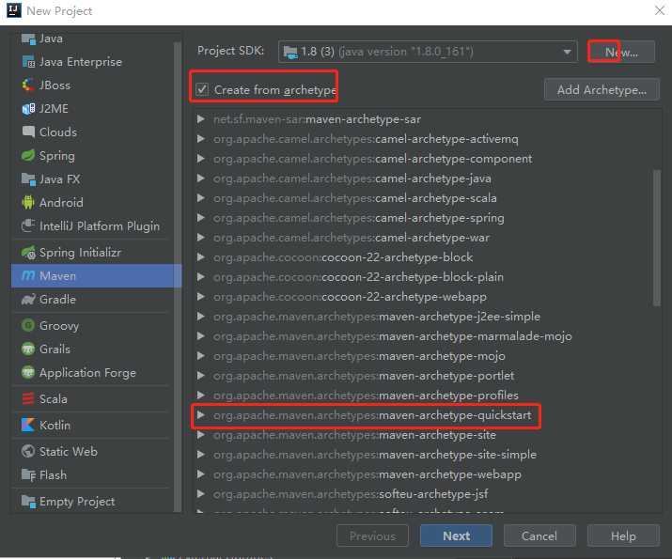This screenshot has height=559, width=672.
Task: Select the Empty Project icon
Action: pyautogui.click(x=29, y=502)
